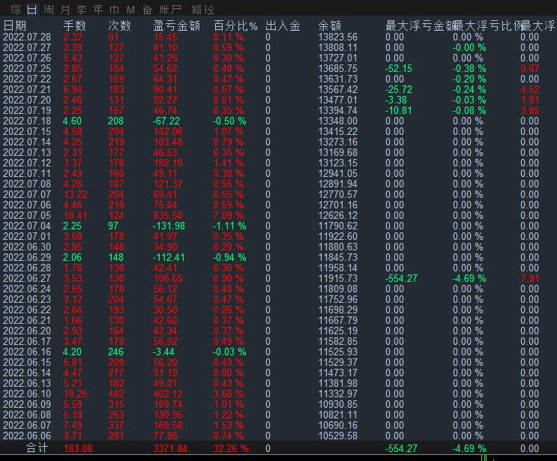Open the 周 weekly tab
Image resolution: width=557 pixels, height=461 pixels.
[x=49, y=10]
